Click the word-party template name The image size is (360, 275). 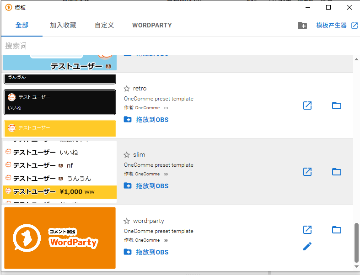[149, 221]
